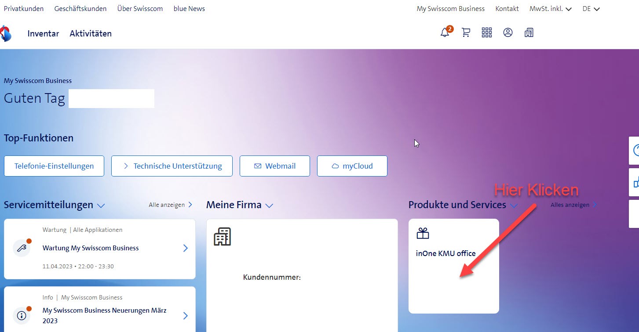Open the DE language dropdown
This screenshot has height=332, width=639.
coord(591,9)
